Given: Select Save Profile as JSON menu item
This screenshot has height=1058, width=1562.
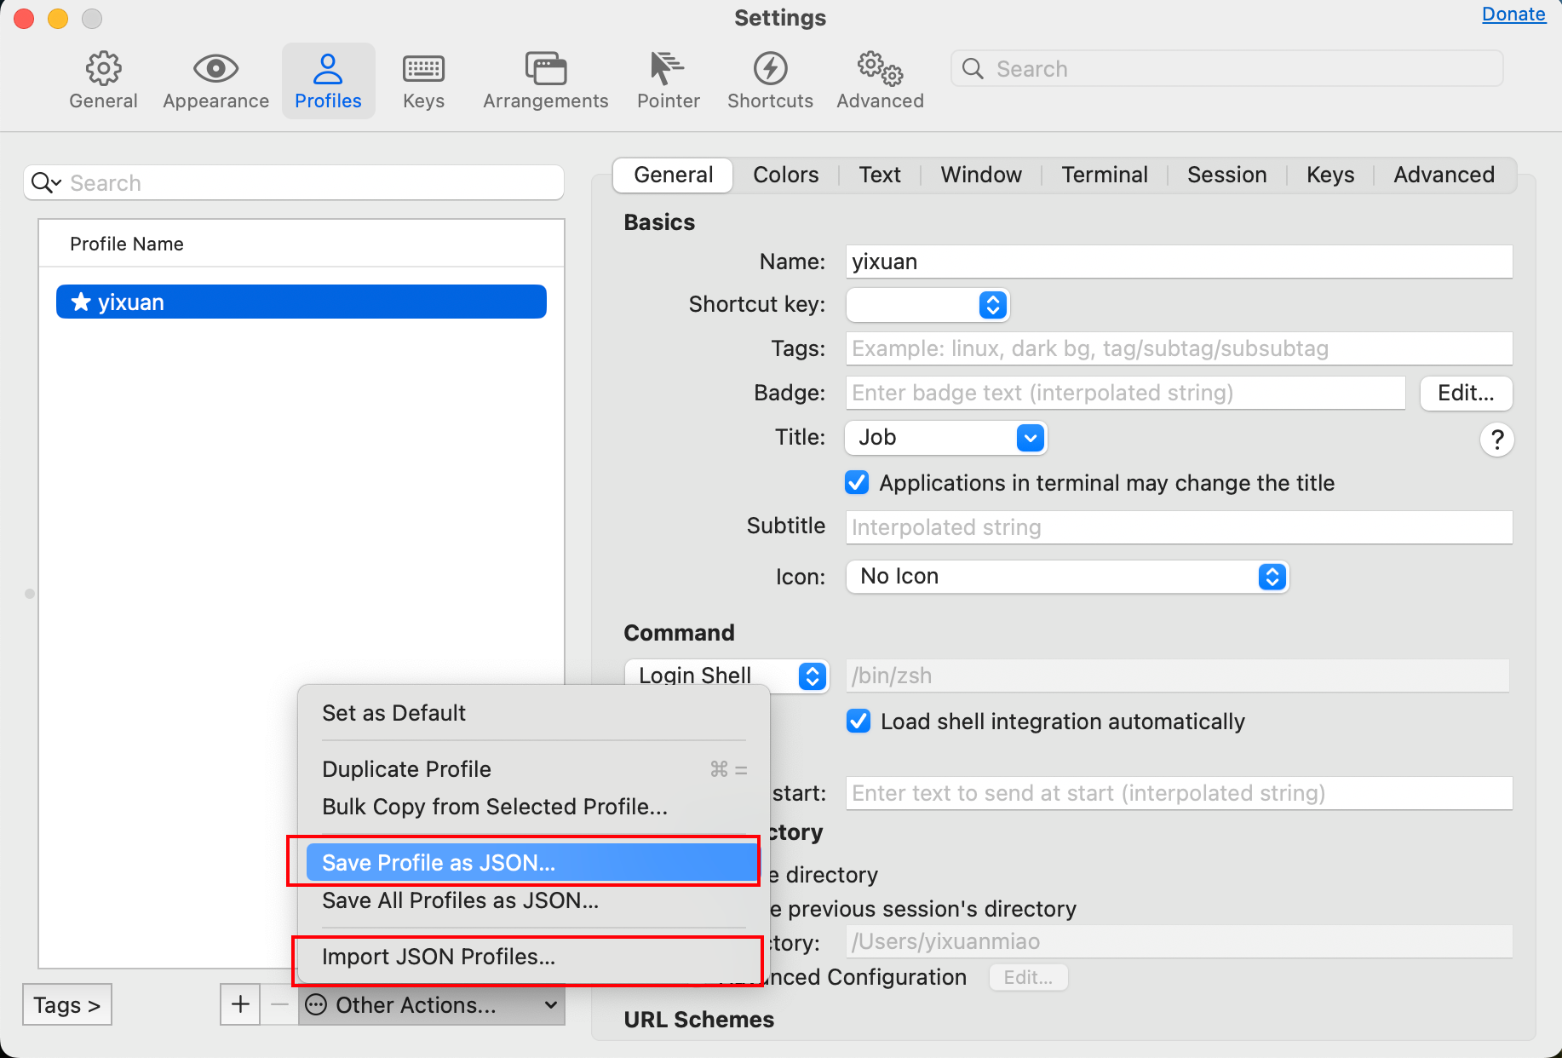Looking at the screenshot, I should (439, 863).
